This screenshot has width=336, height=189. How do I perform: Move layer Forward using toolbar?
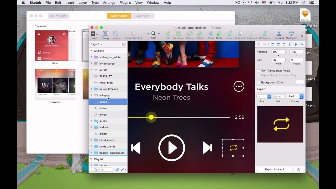coord(279,35)
